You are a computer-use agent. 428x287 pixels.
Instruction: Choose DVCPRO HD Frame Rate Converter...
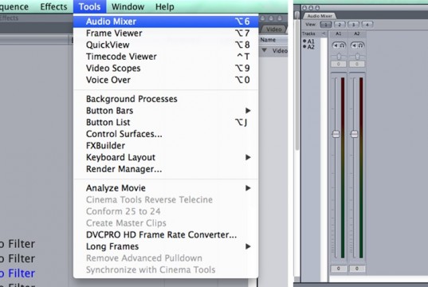point(166,234)
